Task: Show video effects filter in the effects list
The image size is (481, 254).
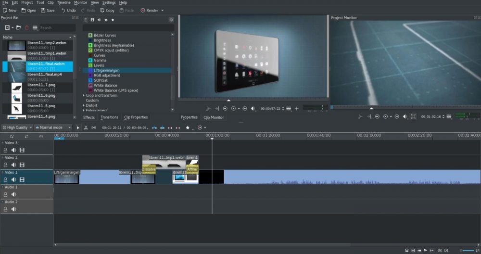Action: tap(92, 20)
